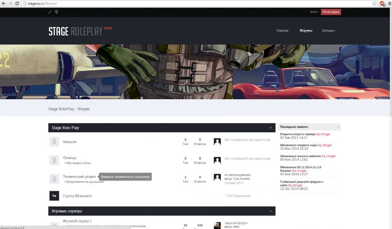Click the location pin icon in top bar
Screen dimensions: 392x229
coord(56,12)
